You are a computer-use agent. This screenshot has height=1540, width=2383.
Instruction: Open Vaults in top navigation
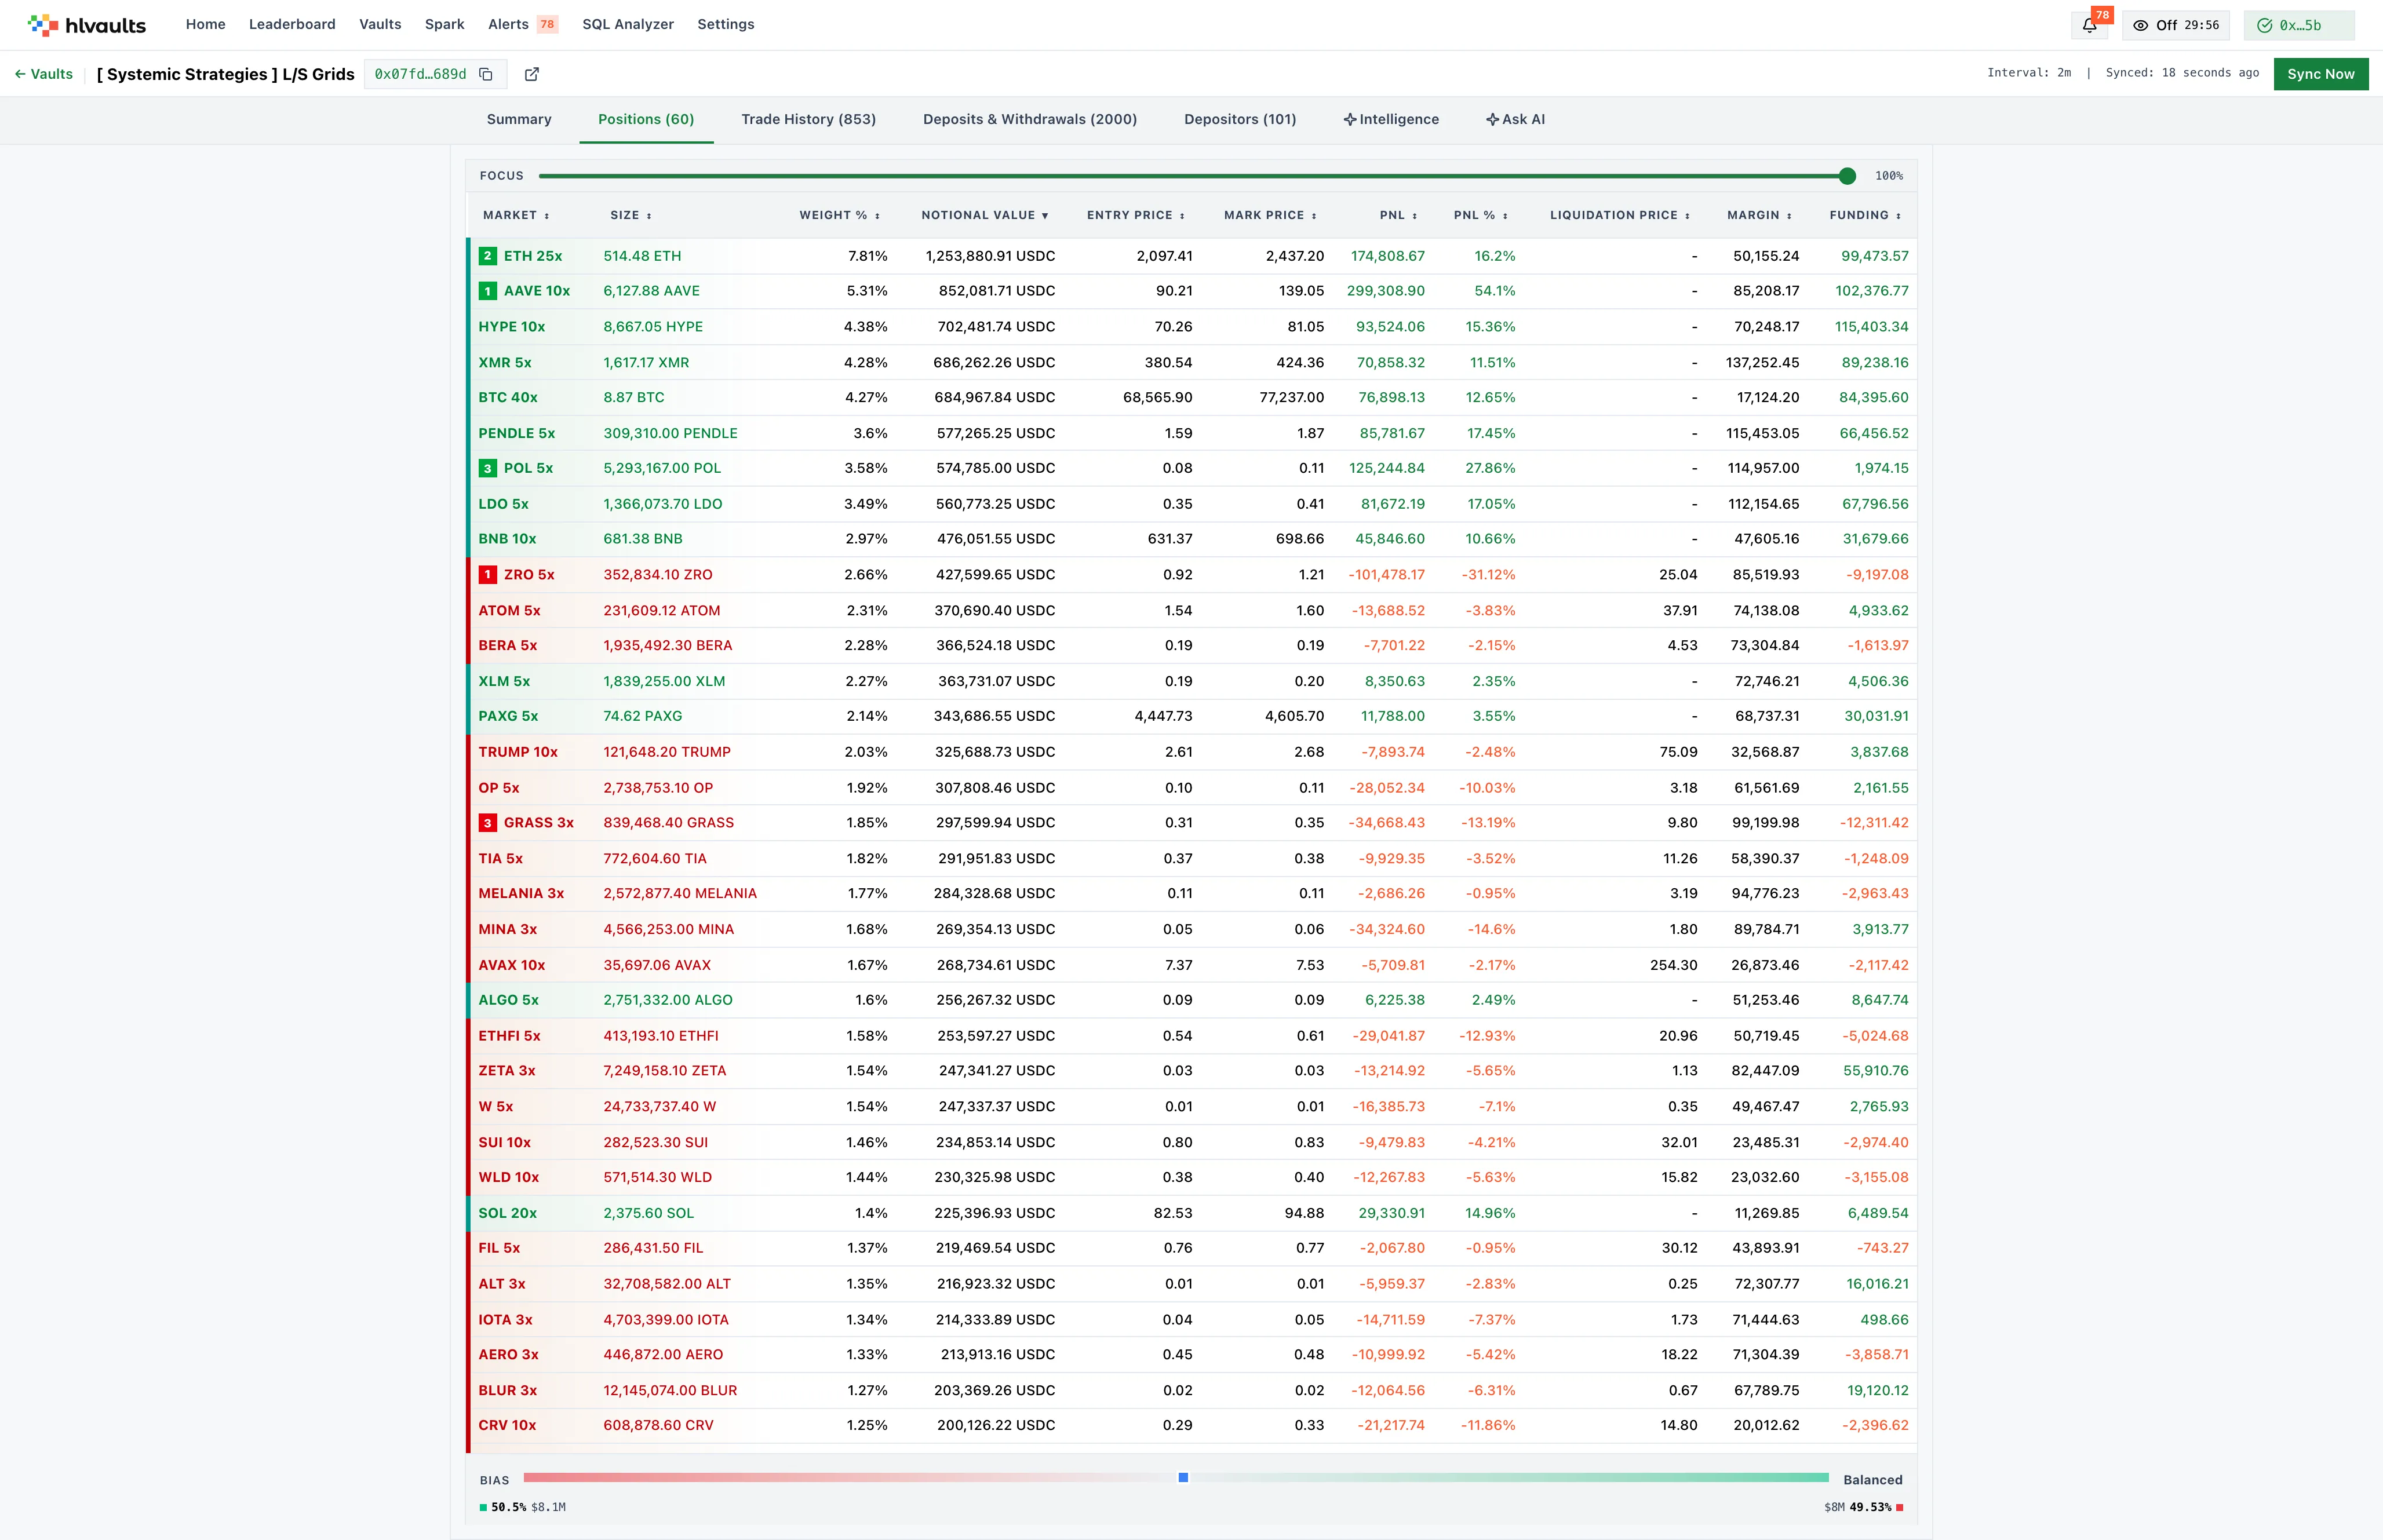[x=380, y=24]
